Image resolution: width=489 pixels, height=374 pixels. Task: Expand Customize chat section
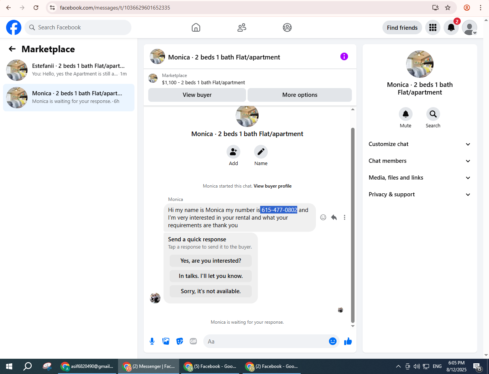pos(420,144)
